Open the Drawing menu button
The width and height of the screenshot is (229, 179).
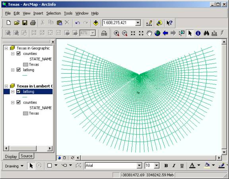[x=14, y=166]
